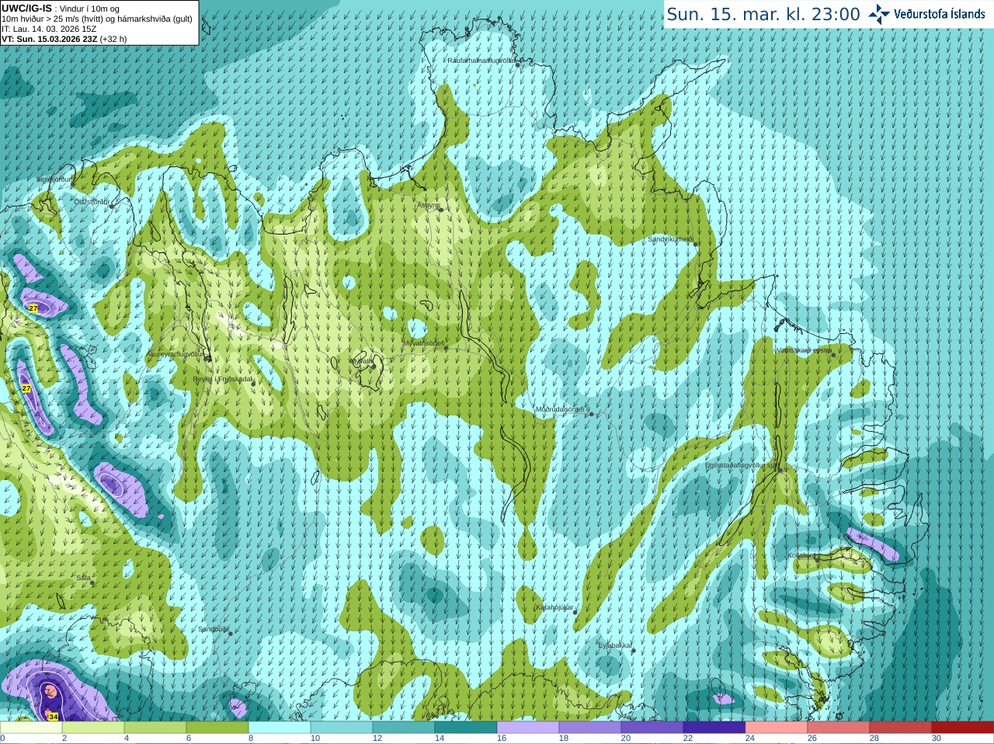Screen dimensions: 994x744
Task: Click the IT: Lau. 14. 03. 2026 15Z line
Action: (x=49, y=29)
